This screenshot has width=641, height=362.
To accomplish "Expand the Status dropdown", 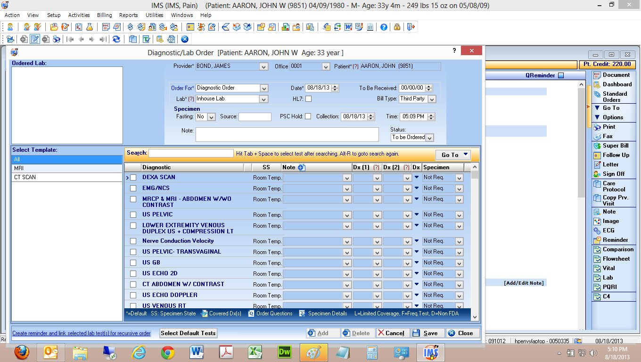I will pyautogui.click(x=429, y=138).
